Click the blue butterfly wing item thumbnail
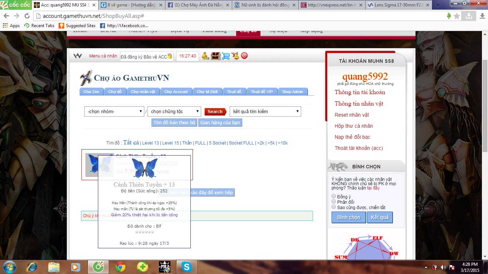Viewport: 488px width, 274px height. click(x=99, y=165)
